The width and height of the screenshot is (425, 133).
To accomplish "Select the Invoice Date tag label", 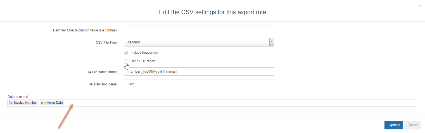I will click(x=54, y=103).
